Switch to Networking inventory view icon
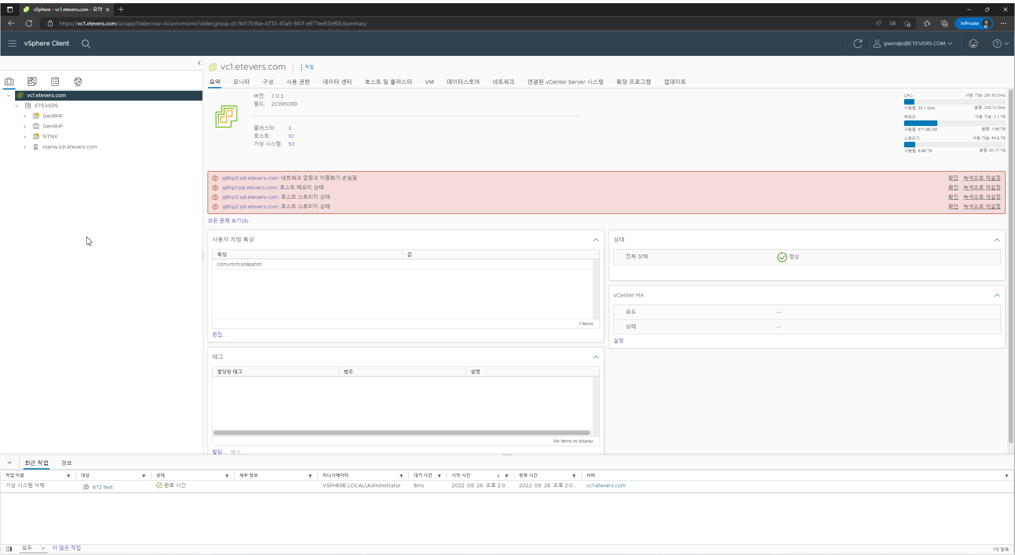The height and width of the screenshot is (555, 1015). 78,82
